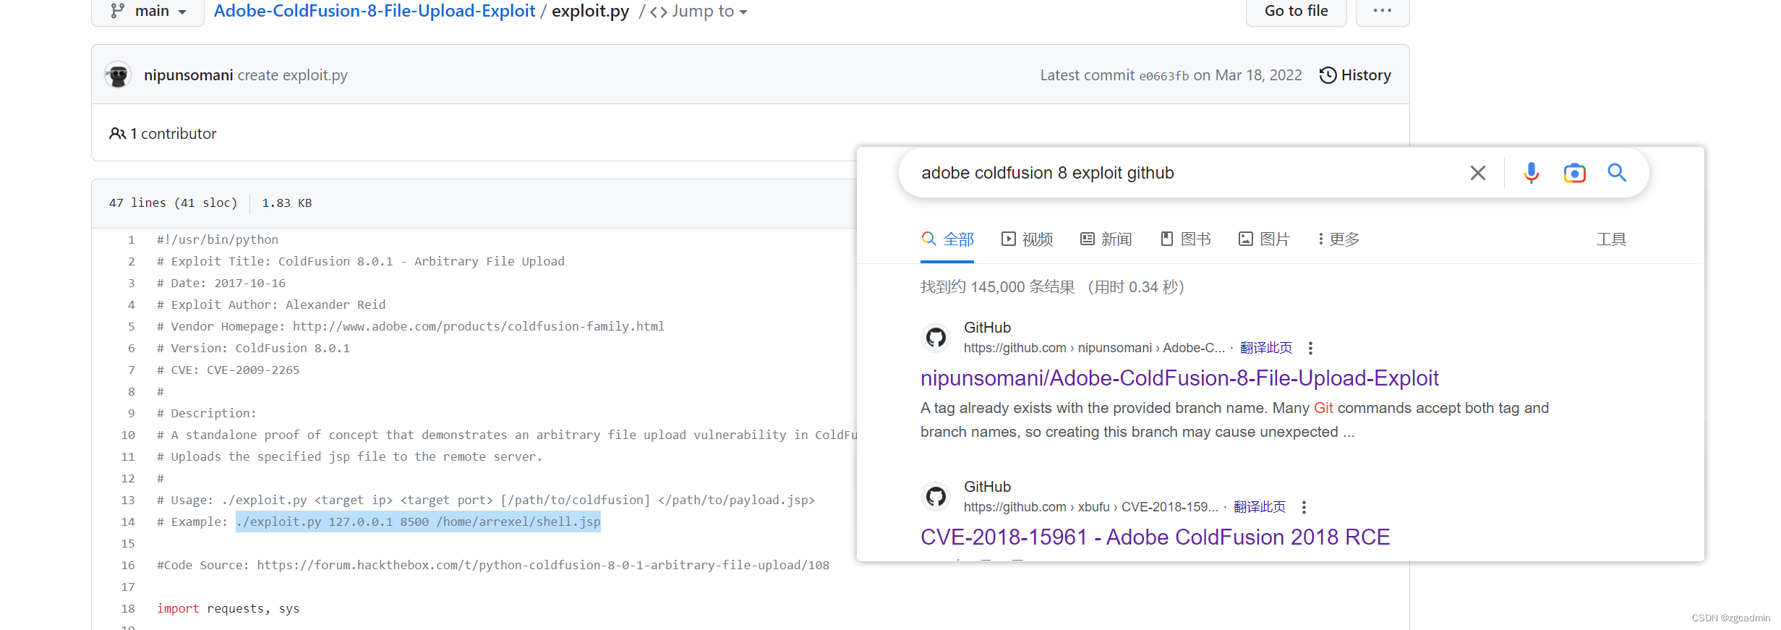The image size is (1781, 630).
Task: Show the 1 contributor list
Action: click(163, 134)
